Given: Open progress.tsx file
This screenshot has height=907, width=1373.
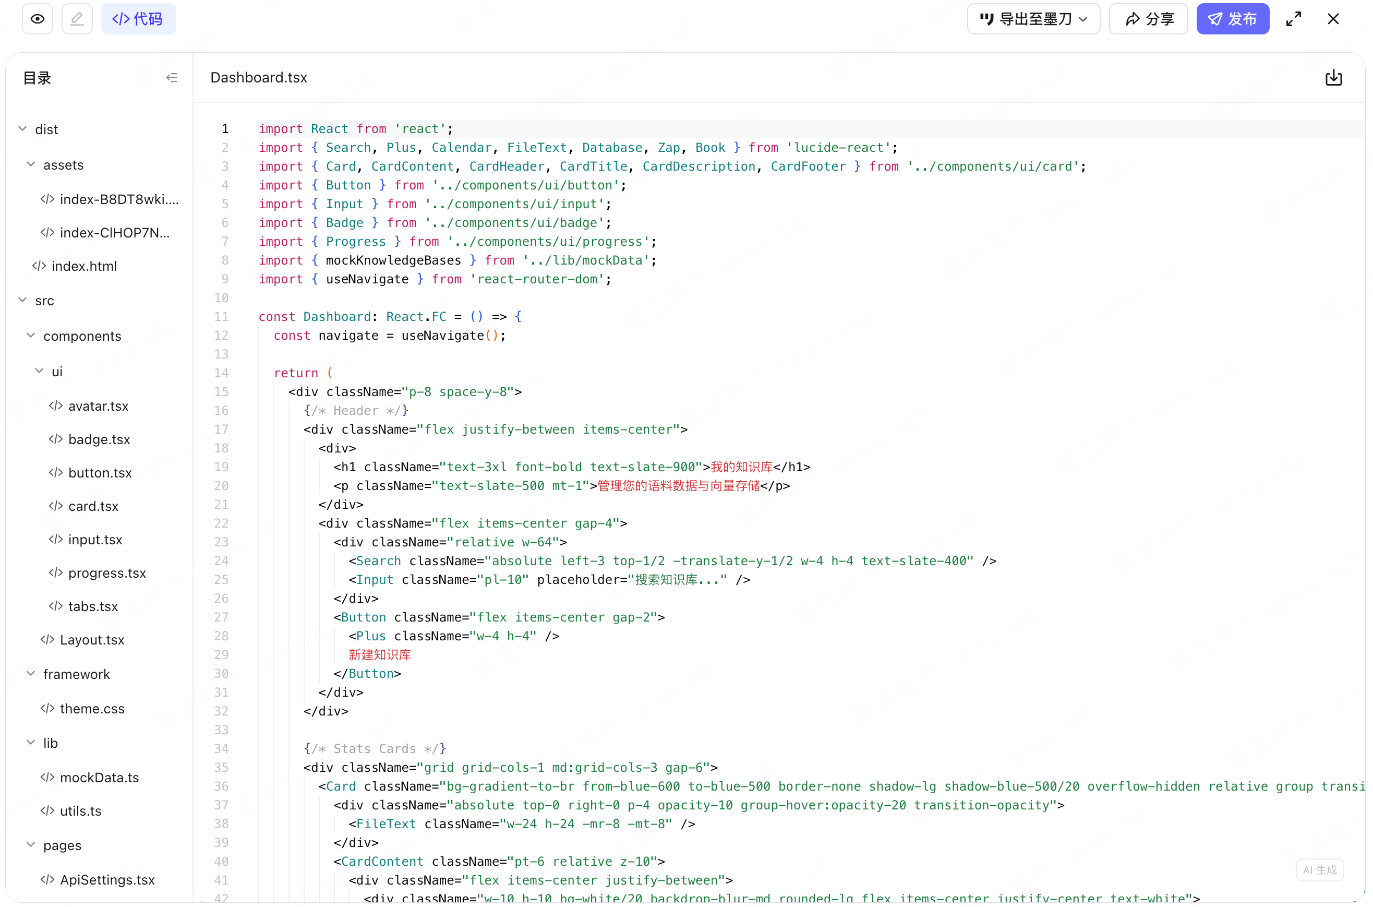Looking at the screenshot, I should (x=98, y=573).
